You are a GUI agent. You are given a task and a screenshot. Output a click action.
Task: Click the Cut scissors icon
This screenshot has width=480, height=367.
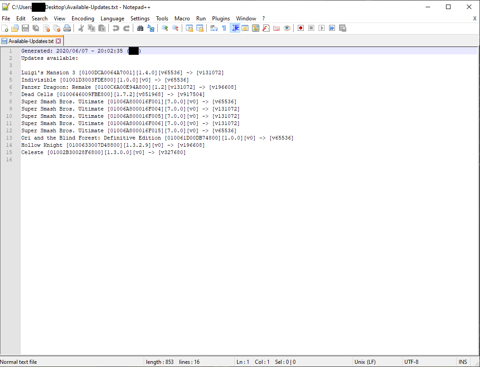[81, 28]
